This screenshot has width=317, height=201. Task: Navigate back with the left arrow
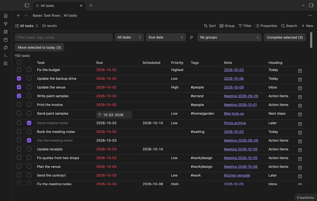click(18, 16)
